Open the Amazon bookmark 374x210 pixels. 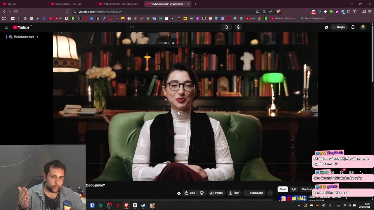point(67,18)
